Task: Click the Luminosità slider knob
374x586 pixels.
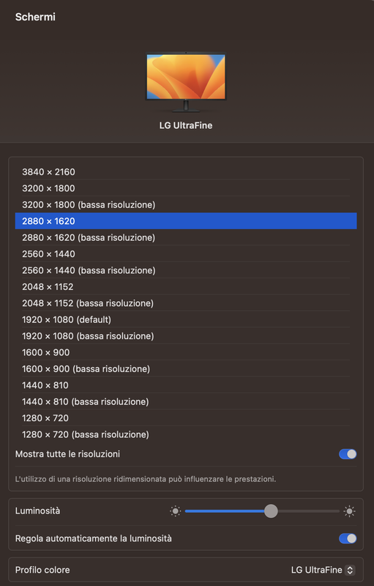Action: pos(271,511)
